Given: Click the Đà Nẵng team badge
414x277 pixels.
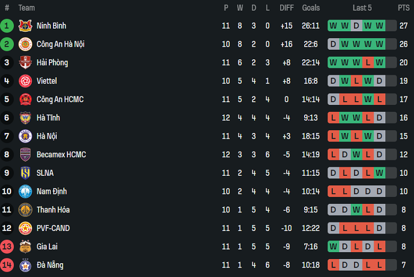Looking at the screenshot, I should 25,265.
